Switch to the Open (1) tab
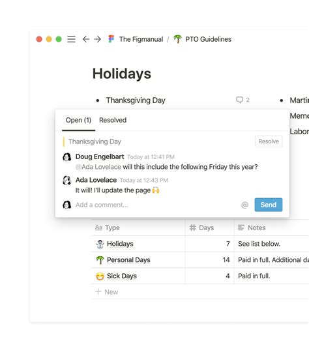This screenshot has width=309, height=352. (78, 120)
